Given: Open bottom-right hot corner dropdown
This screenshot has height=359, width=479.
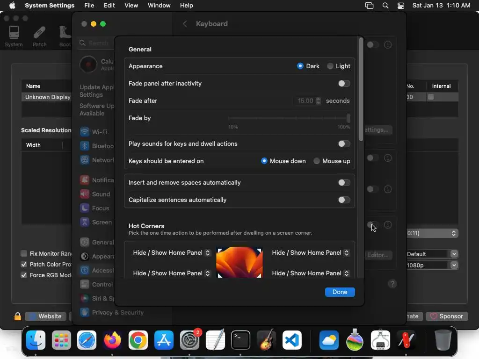Looking at the screenshot, I should pos(311,273).
